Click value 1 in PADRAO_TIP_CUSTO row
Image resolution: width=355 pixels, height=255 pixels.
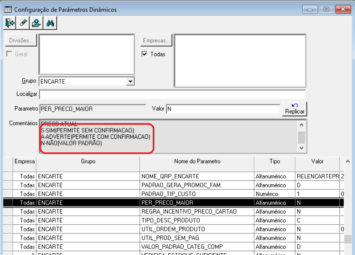coord(318,194)
